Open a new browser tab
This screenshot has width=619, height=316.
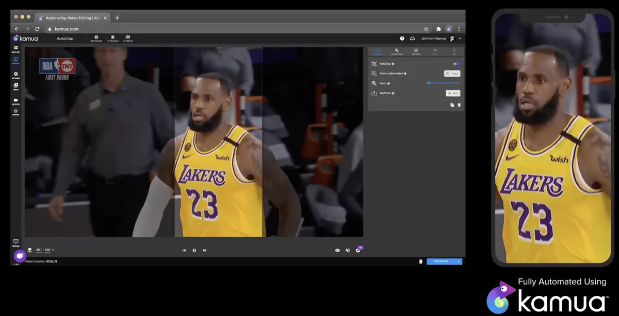point(117,17)
